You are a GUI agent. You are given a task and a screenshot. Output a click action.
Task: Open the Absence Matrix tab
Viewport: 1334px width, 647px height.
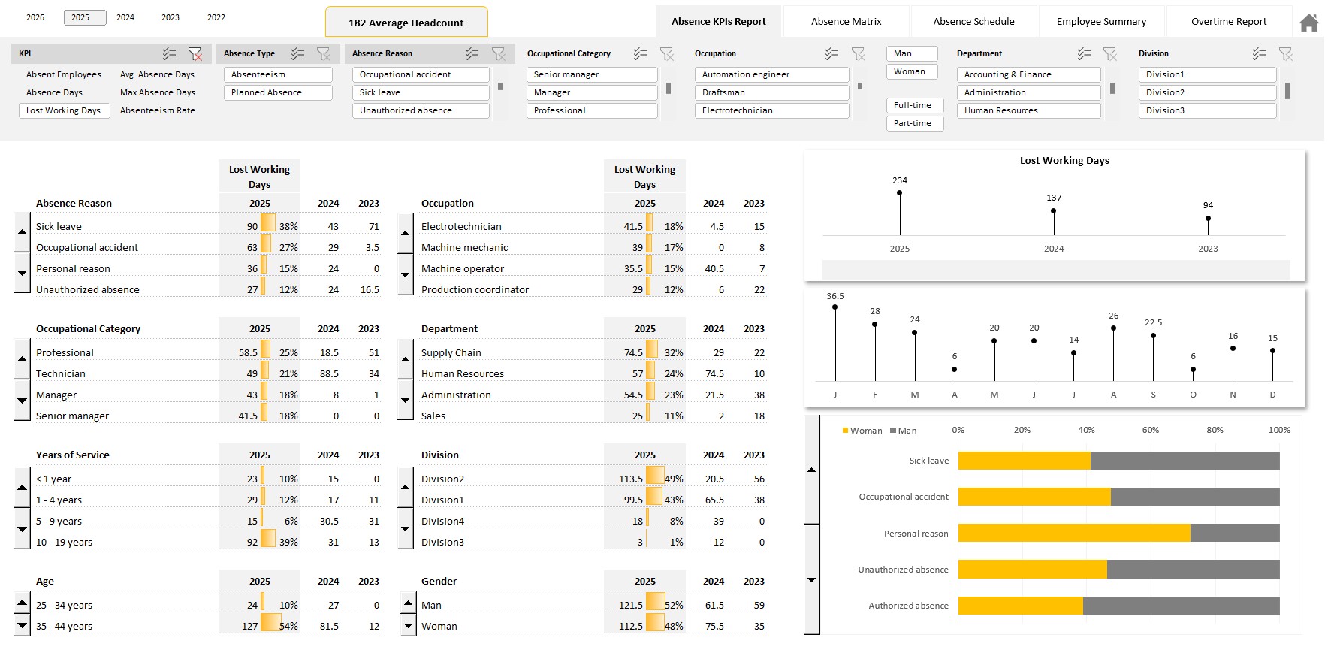coord(846,22)
